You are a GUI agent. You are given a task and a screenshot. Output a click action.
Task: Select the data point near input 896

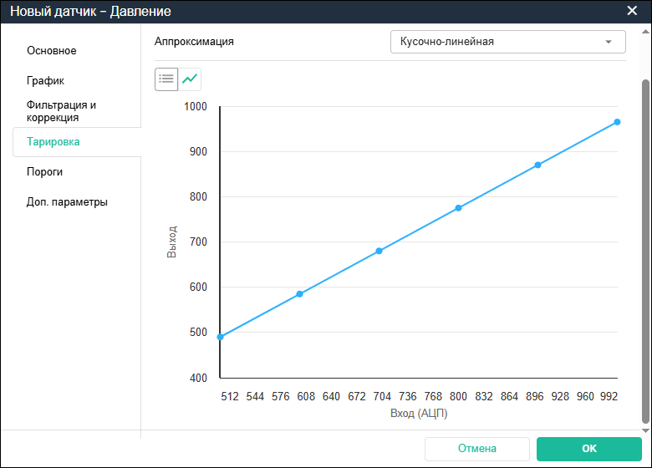click(537, 165)
